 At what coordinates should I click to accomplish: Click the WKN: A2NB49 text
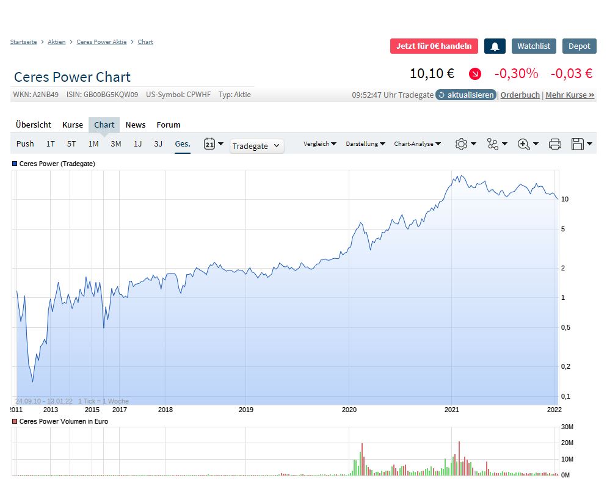(35, 95)
